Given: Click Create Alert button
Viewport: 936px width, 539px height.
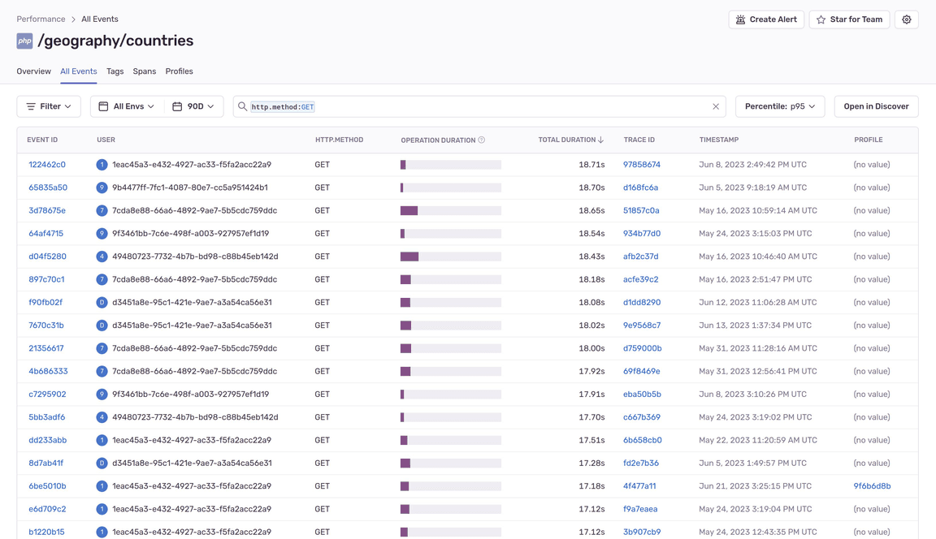Looking at the screenshot, I should (x=766, y=19).
